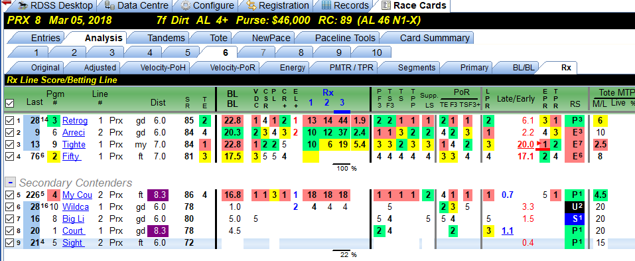Click the Registration arrows icon

pyautogui.click(x=251, y=5)
